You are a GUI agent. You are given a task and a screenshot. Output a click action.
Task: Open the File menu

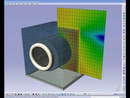[x=12, y=4]
